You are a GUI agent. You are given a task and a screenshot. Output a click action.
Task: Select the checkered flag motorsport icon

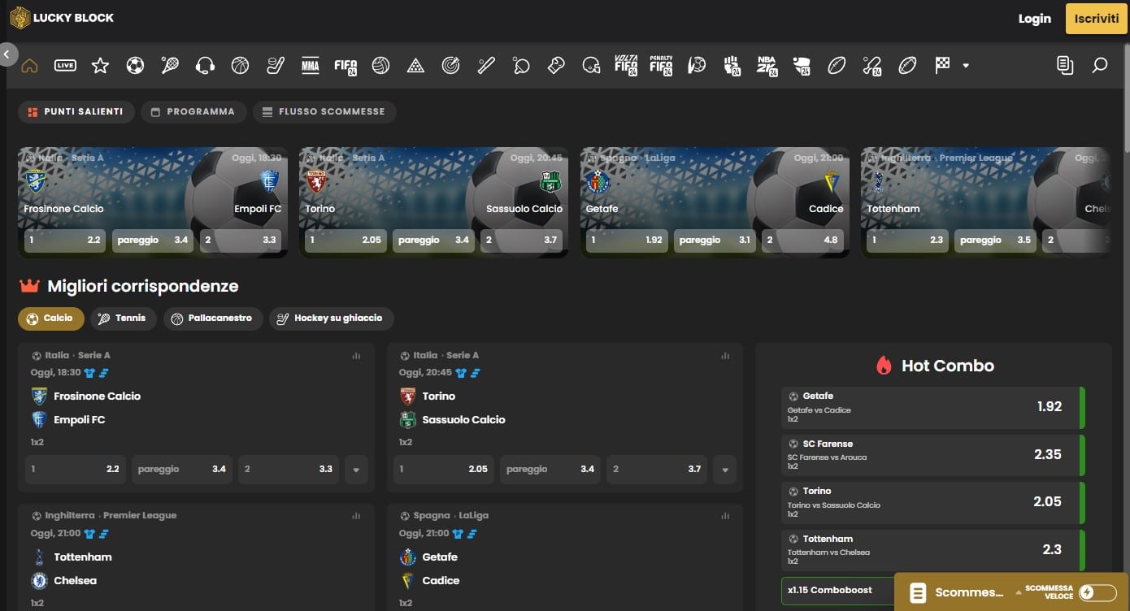click(x=942, y=66)
